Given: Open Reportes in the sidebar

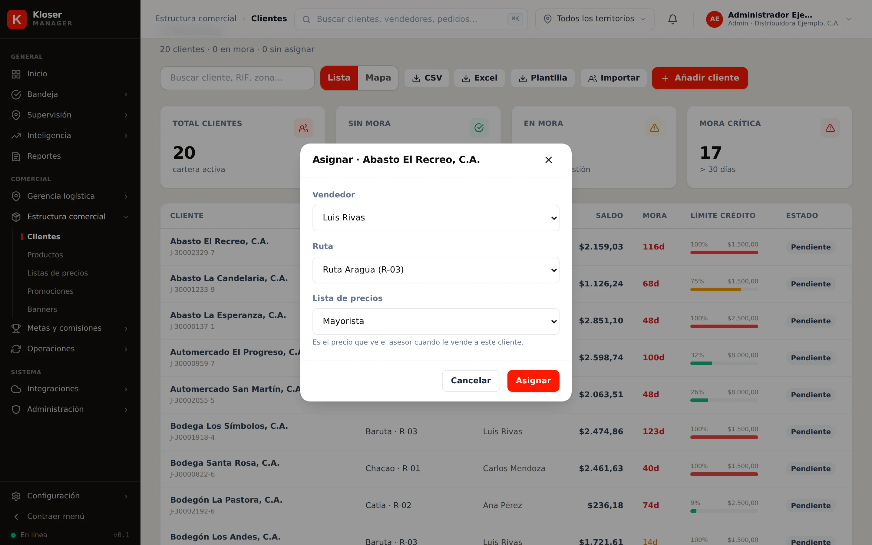Looking at the screenshot, I should [x=70, y=156].
